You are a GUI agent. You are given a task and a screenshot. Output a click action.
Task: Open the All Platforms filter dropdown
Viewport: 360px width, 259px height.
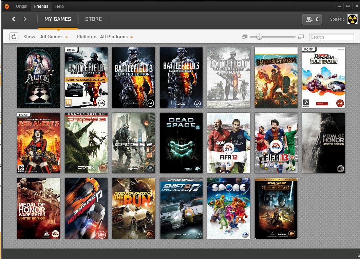point(116,37)
